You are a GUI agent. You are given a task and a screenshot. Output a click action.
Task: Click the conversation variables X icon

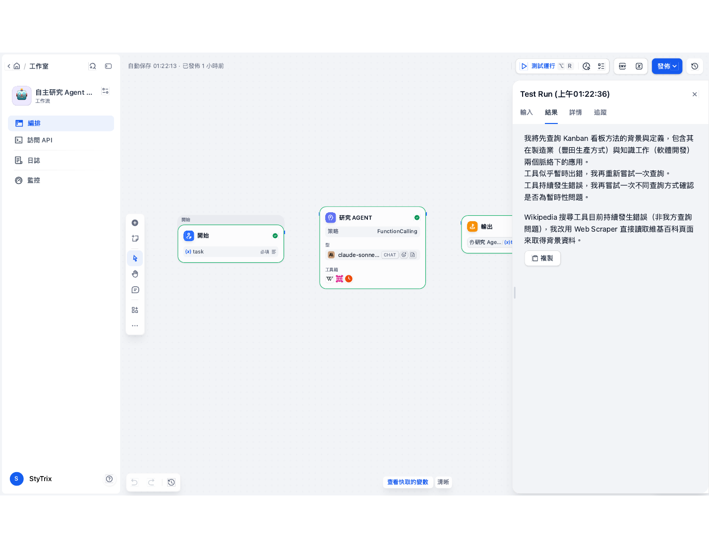(x=639, y=66)
